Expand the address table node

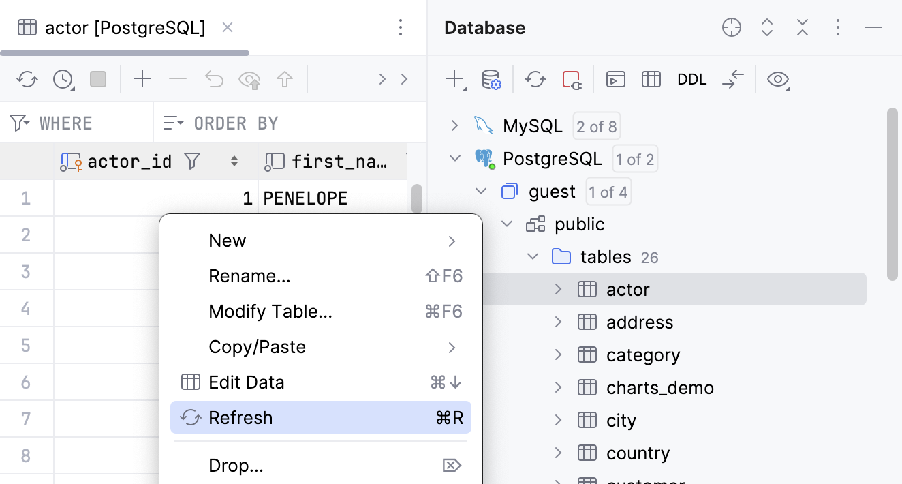558,322
